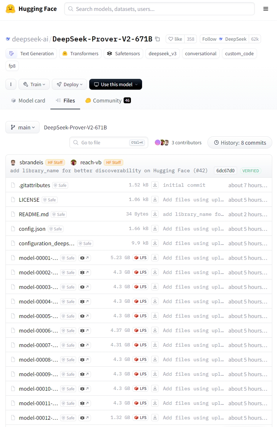The width and height of the screenshot is (277, 427).
Task: Follow the DeepSeek organization
Action: 224,39
